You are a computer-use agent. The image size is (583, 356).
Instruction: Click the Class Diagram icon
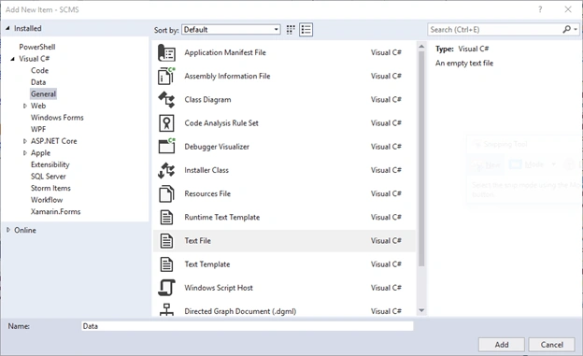coord(166,100)
